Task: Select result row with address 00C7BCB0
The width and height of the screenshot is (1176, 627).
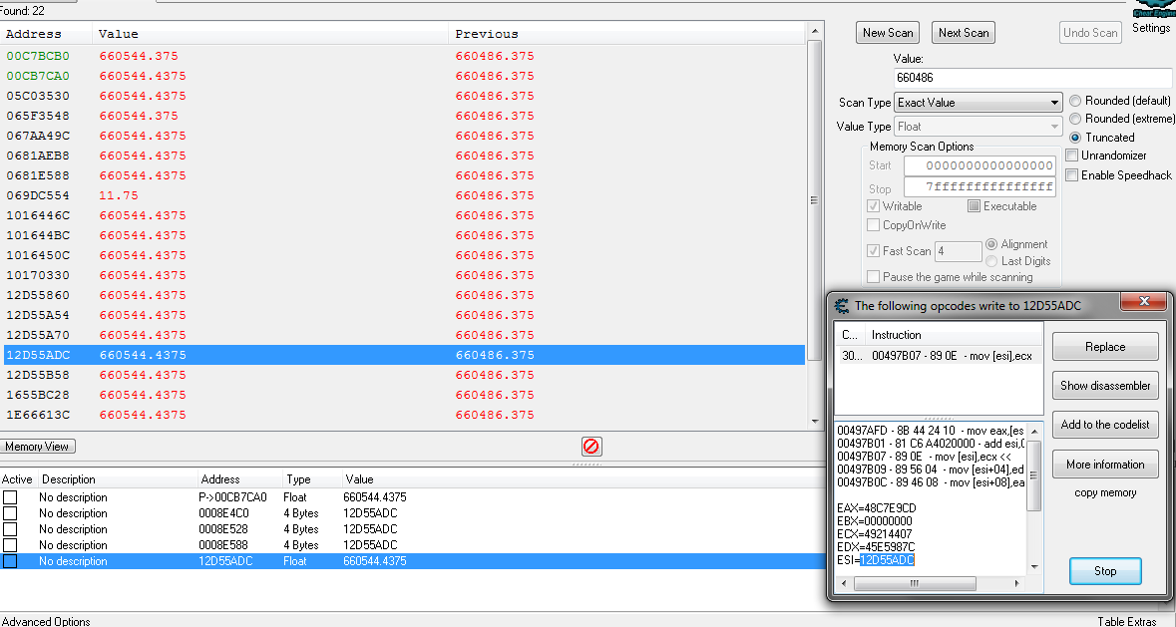Action: click(x=404, y=56)
